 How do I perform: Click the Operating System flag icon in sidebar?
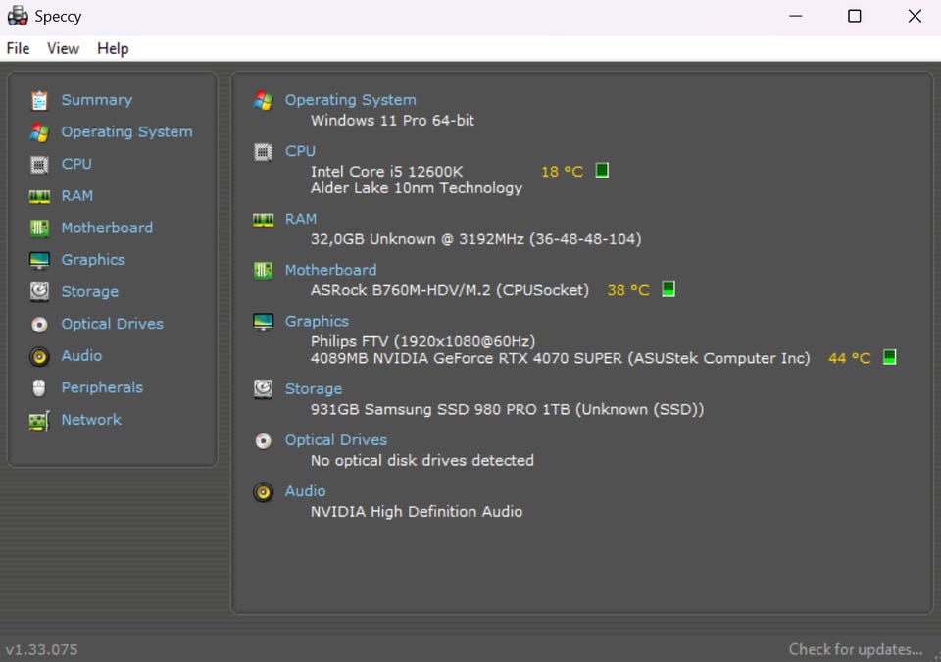(39, 132)
